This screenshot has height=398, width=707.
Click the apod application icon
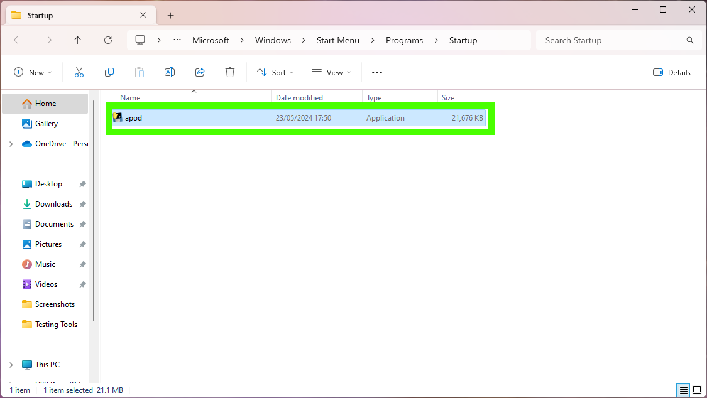[118, 117]
